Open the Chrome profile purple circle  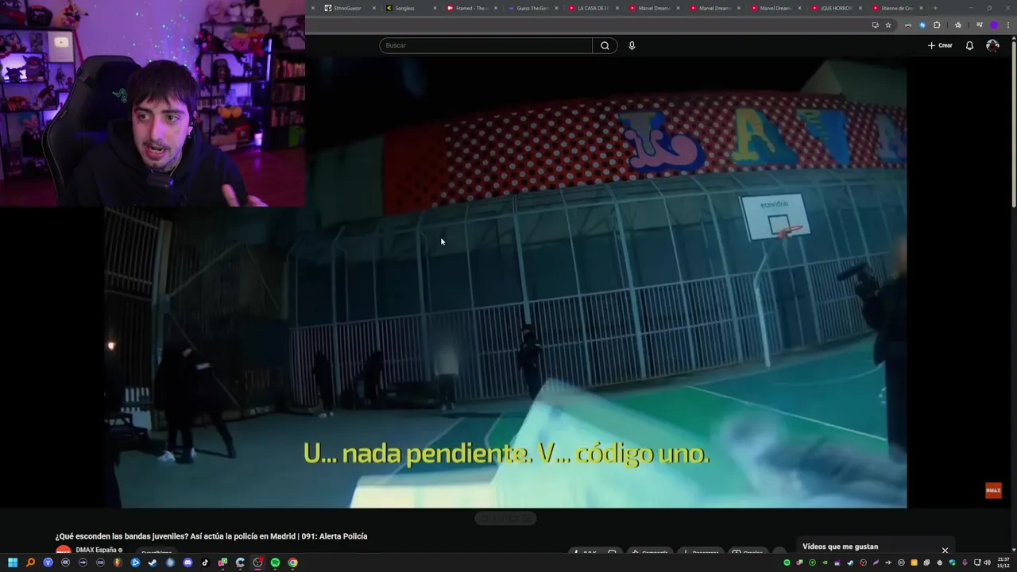point(993,25)
